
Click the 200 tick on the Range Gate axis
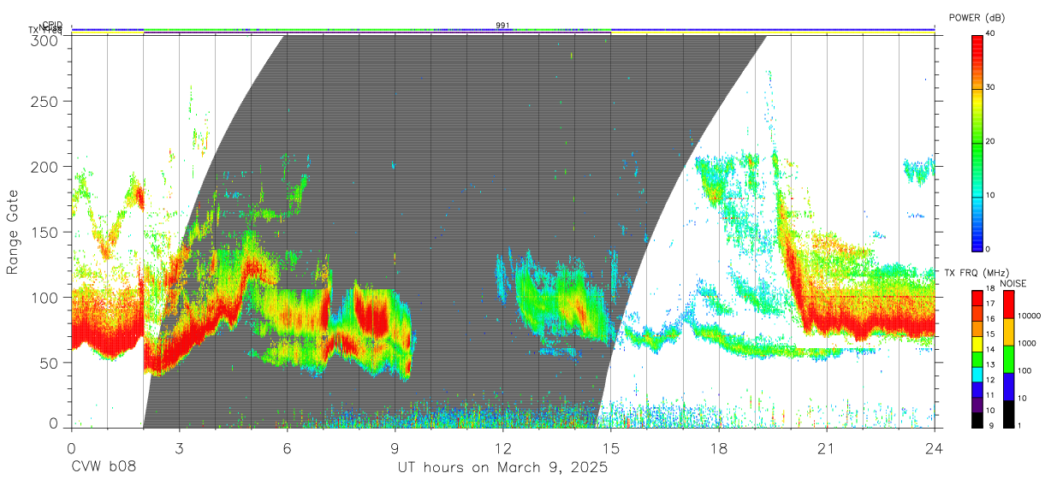coord(45,166)
